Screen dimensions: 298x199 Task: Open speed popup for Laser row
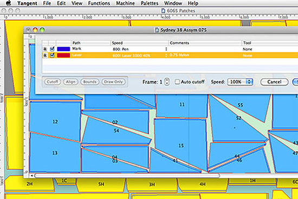(x=166, y=55)
